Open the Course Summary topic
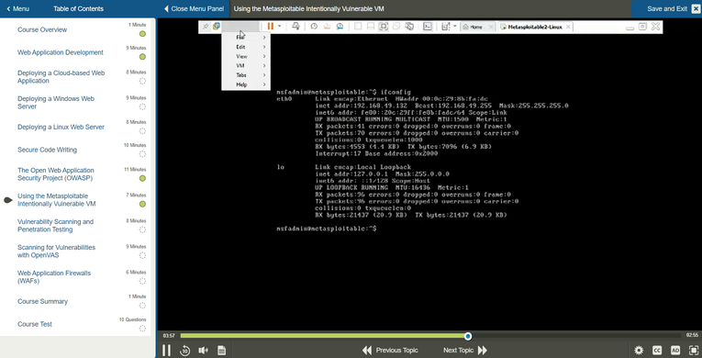Screen dimensions: 702x358 [x=42, y=301]
